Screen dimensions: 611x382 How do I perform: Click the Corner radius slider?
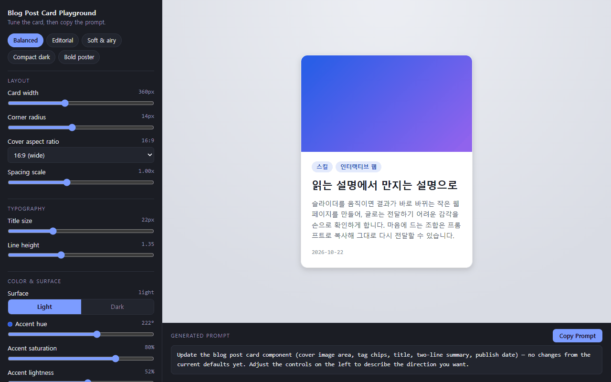coord(81,127)
